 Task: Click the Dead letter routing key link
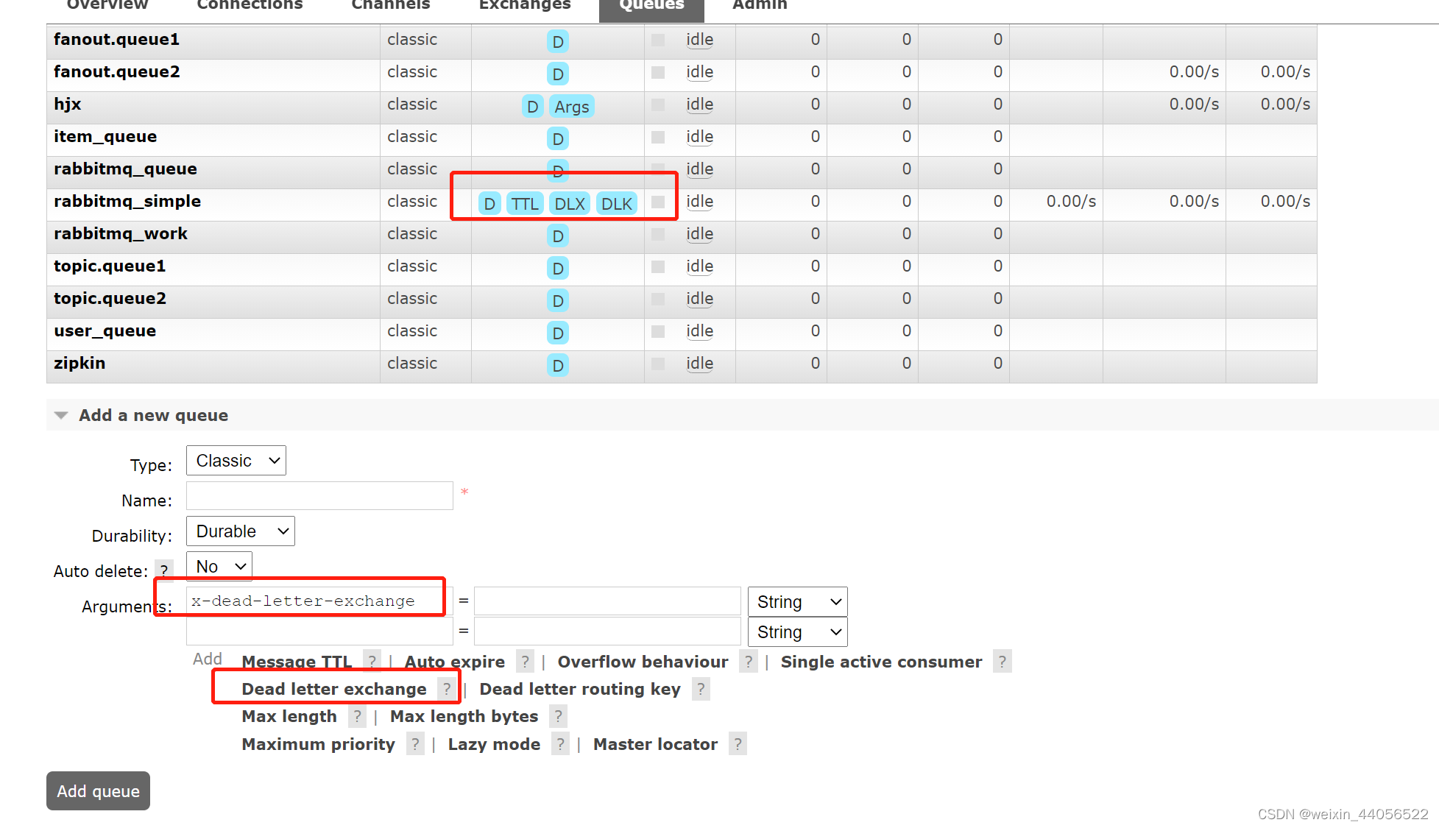point(579,689)
